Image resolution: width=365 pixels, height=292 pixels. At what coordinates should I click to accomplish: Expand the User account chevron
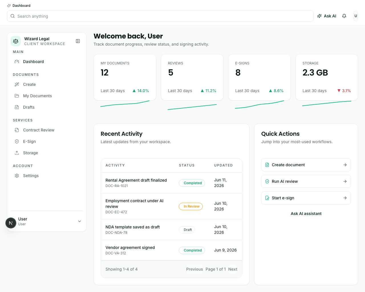[x=80, y=221]
